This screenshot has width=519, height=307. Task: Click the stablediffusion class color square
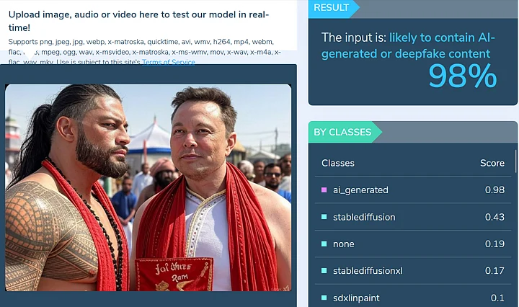(324, 217)
